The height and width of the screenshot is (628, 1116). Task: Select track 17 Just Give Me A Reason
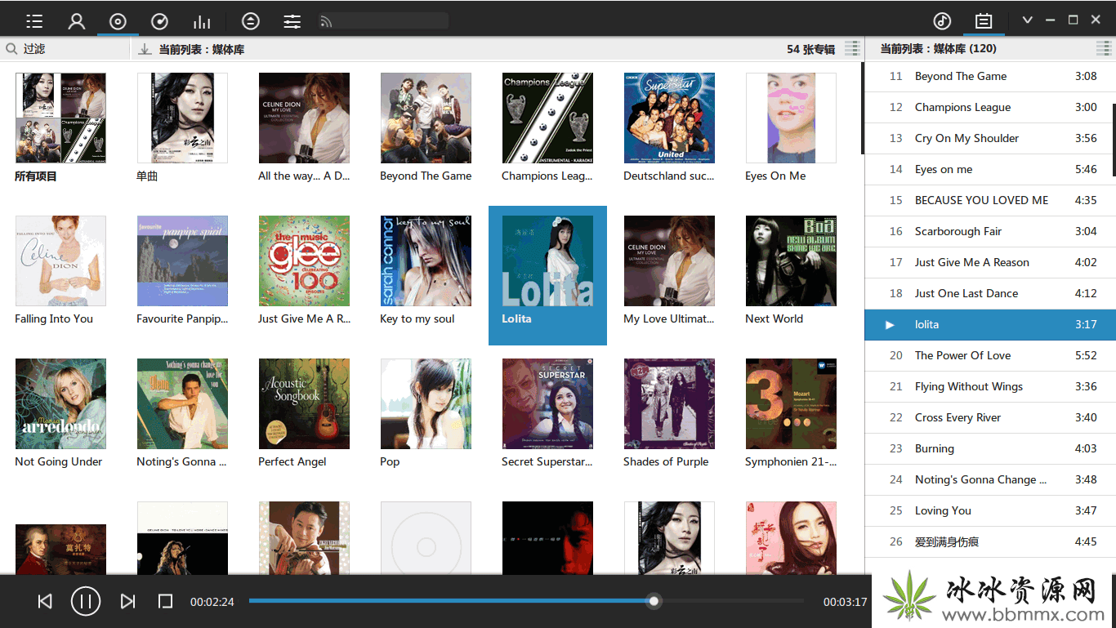click(987, 263)
